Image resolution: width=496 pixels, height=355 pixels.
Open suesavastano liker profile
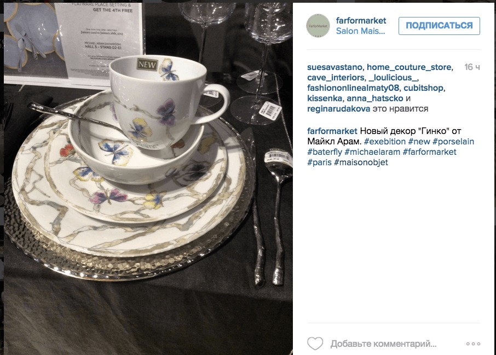[x=334, y=67]
